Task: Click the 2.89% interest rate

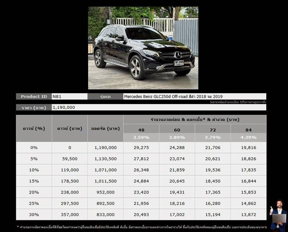Action: pos(177,137)
